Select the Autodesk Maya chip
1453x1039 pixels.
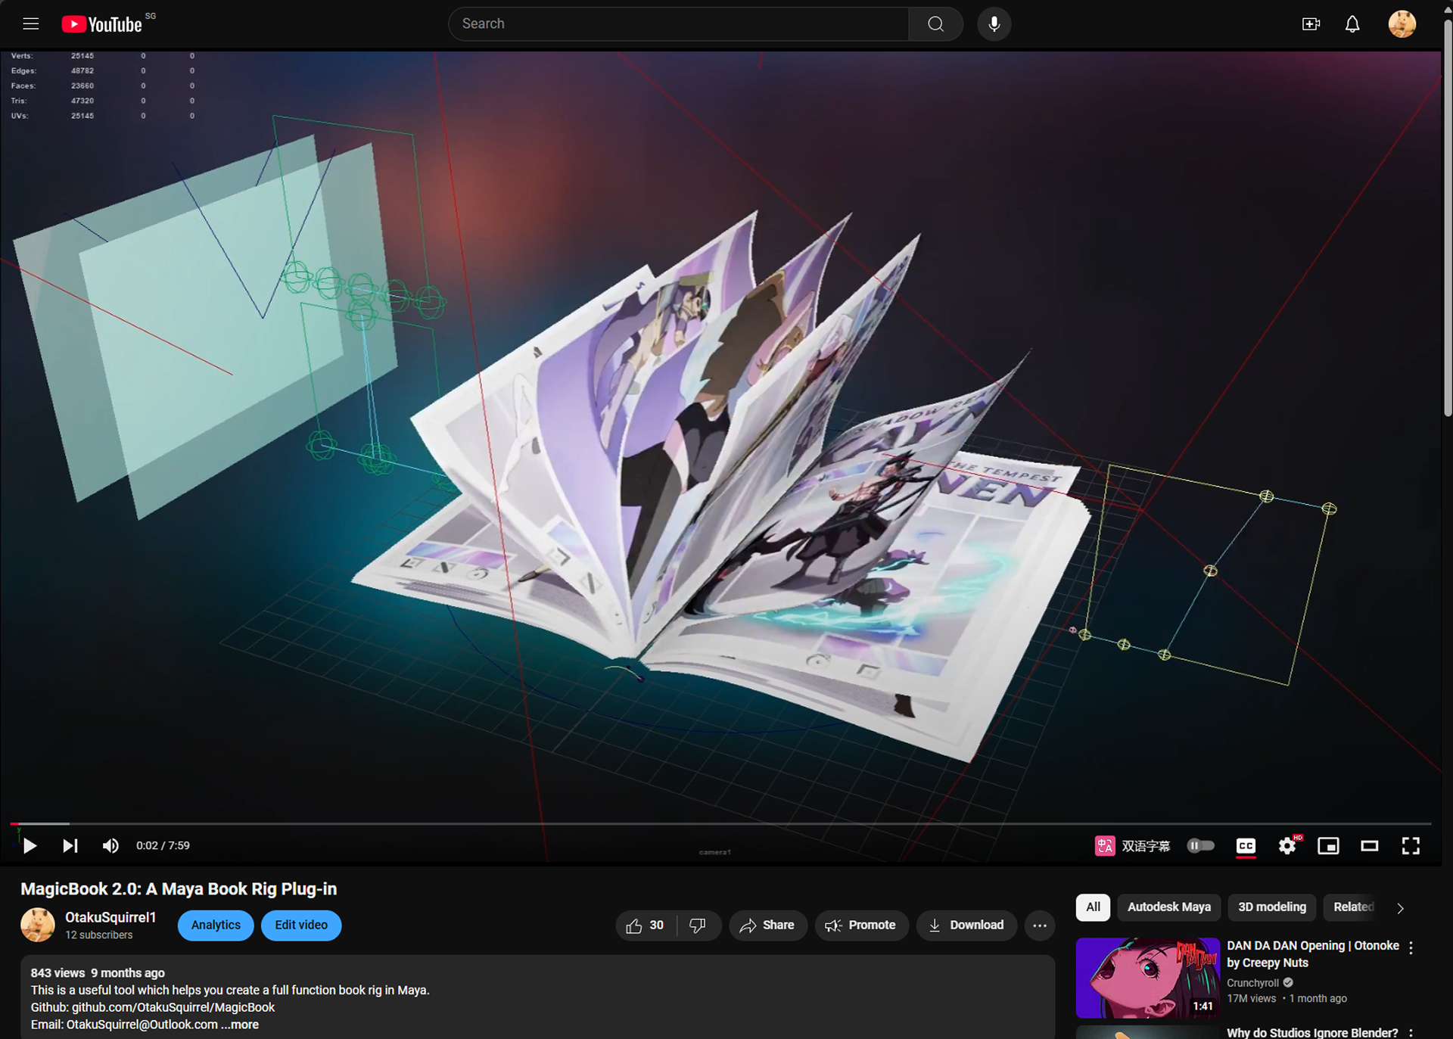click(x=1168, y=907)
